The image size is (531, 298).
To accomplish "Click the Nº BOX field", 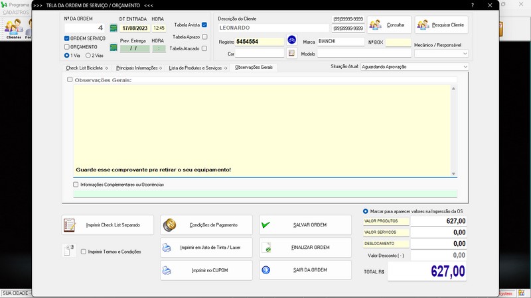I will 398,42.
